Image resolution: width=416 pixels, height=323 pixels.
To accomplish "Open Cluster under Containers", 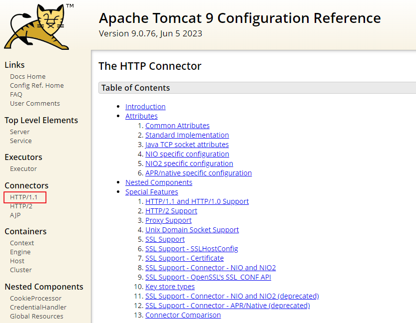I will (20, 270).
